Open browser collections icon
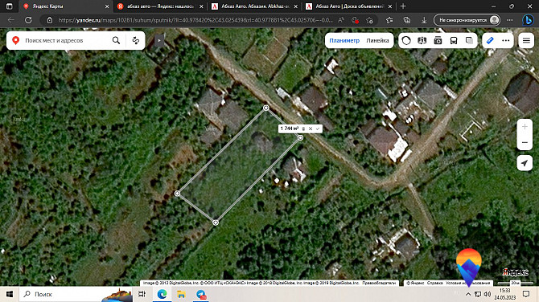The image size is (539, 302). 406,20
